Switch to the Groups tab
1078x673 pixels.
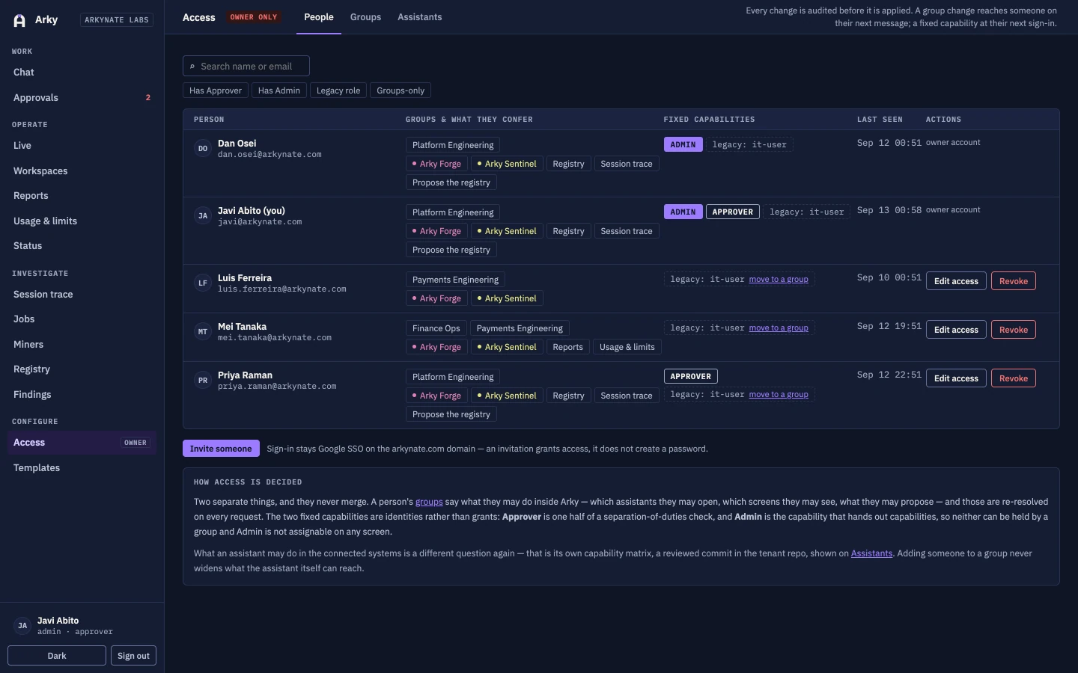[x=365, y=17]
